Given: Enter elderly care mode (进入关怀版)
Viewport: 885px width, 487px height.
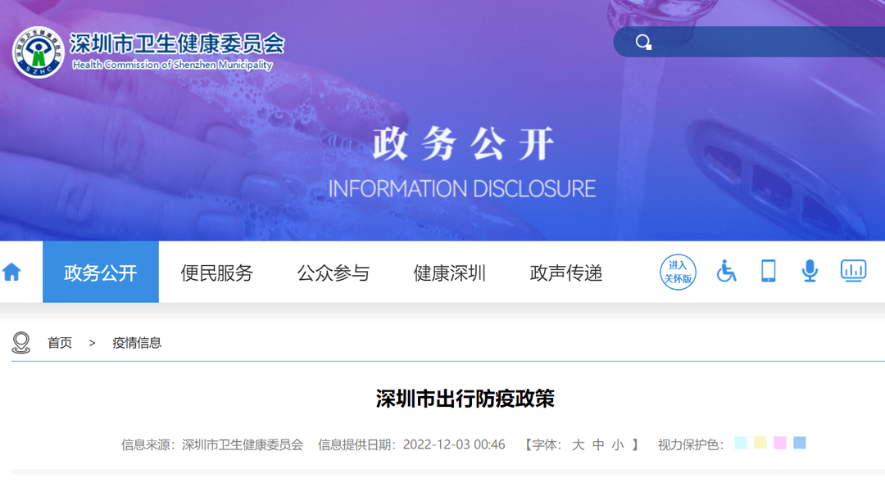Looking at the screenshot, I should pyautogui.click(x=678, y=272).
